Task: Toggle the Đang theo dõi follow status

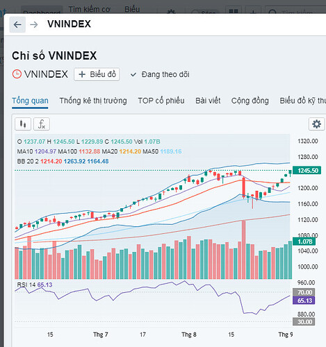Action: point(160,74)
